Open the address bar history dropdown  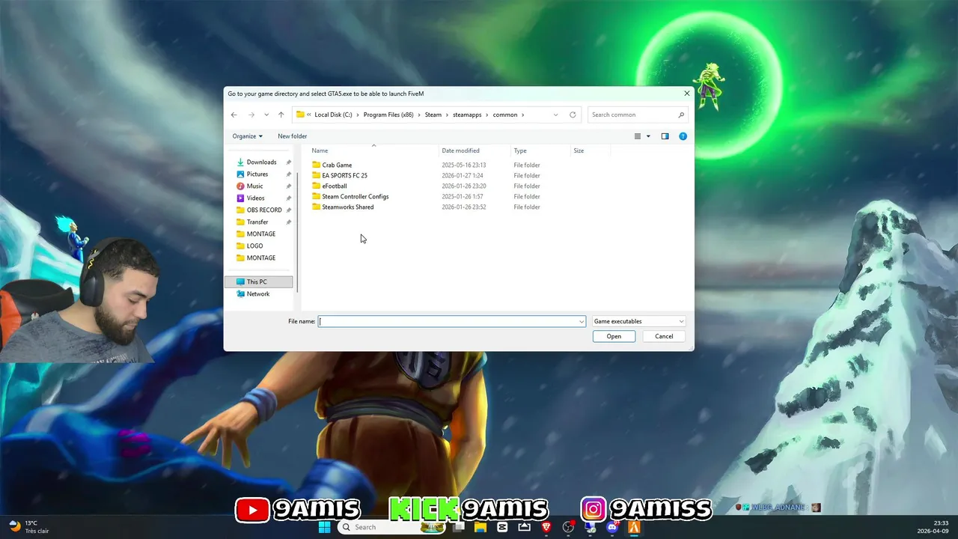[555, 115]
